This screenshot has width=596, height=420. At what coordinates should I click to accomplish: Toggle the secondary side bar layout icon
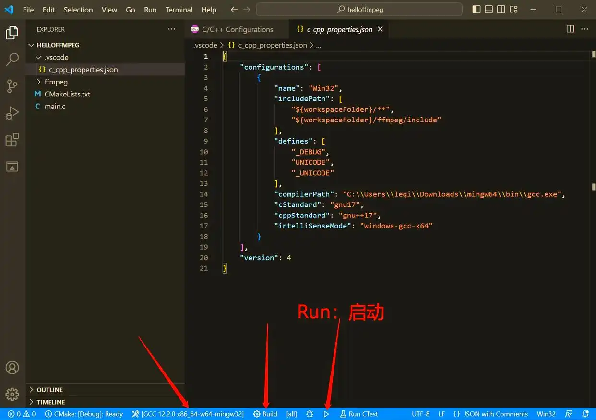pos(501,10)
